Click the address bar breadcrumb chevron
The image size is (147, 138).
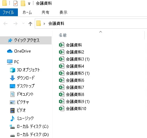click(x=44, y=24)
